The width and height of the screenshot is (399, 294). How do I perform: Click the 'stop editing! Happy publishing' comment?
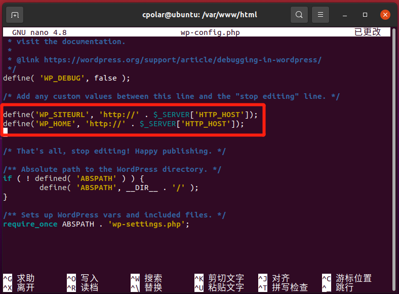pos(114,152)
